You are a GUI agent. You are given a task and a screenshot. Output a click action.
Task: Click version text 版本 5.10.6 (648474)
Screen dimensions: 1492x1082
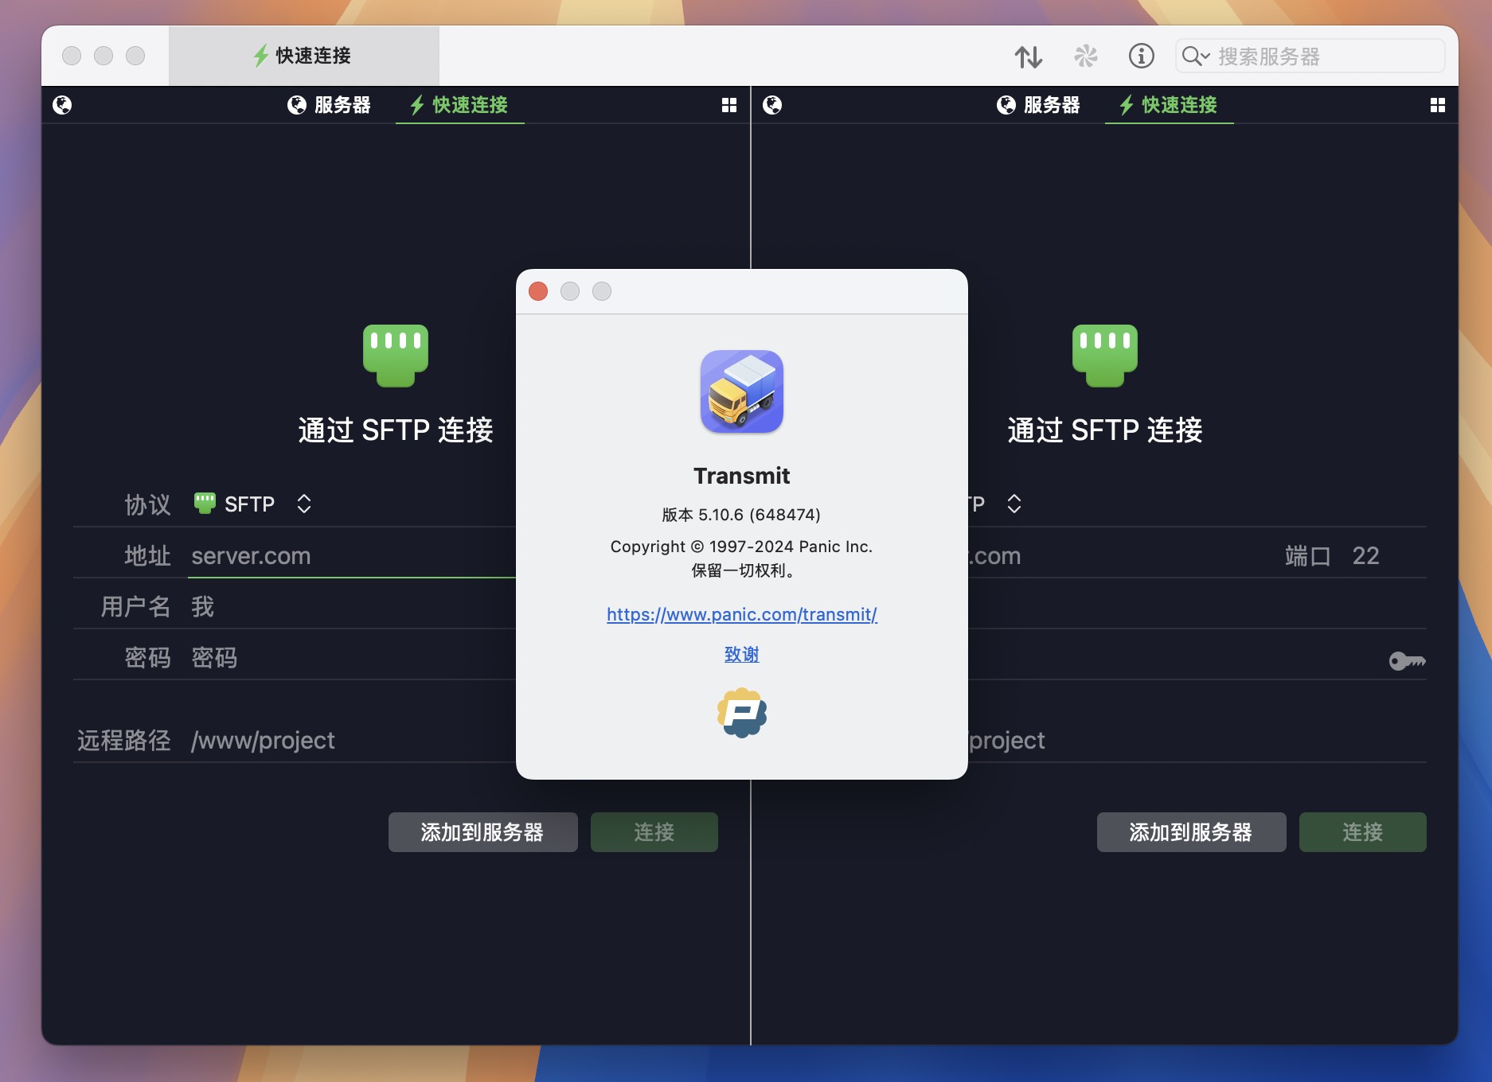click(741, 515)
